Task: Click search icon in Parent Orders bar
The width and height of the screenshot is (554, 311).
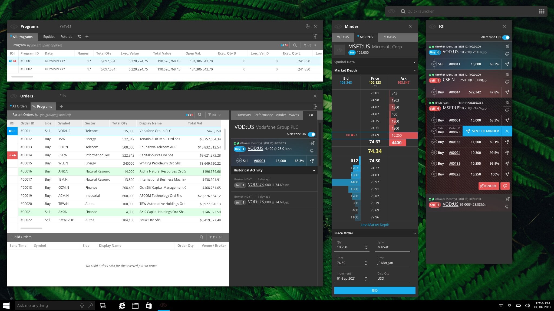Action: click(x=200, y=115)
